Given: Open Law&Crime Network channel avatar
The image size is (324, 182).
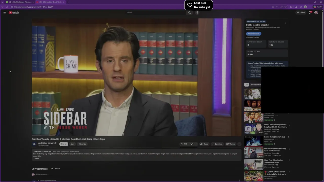Looking at the screenshot, I should (34, 144).
